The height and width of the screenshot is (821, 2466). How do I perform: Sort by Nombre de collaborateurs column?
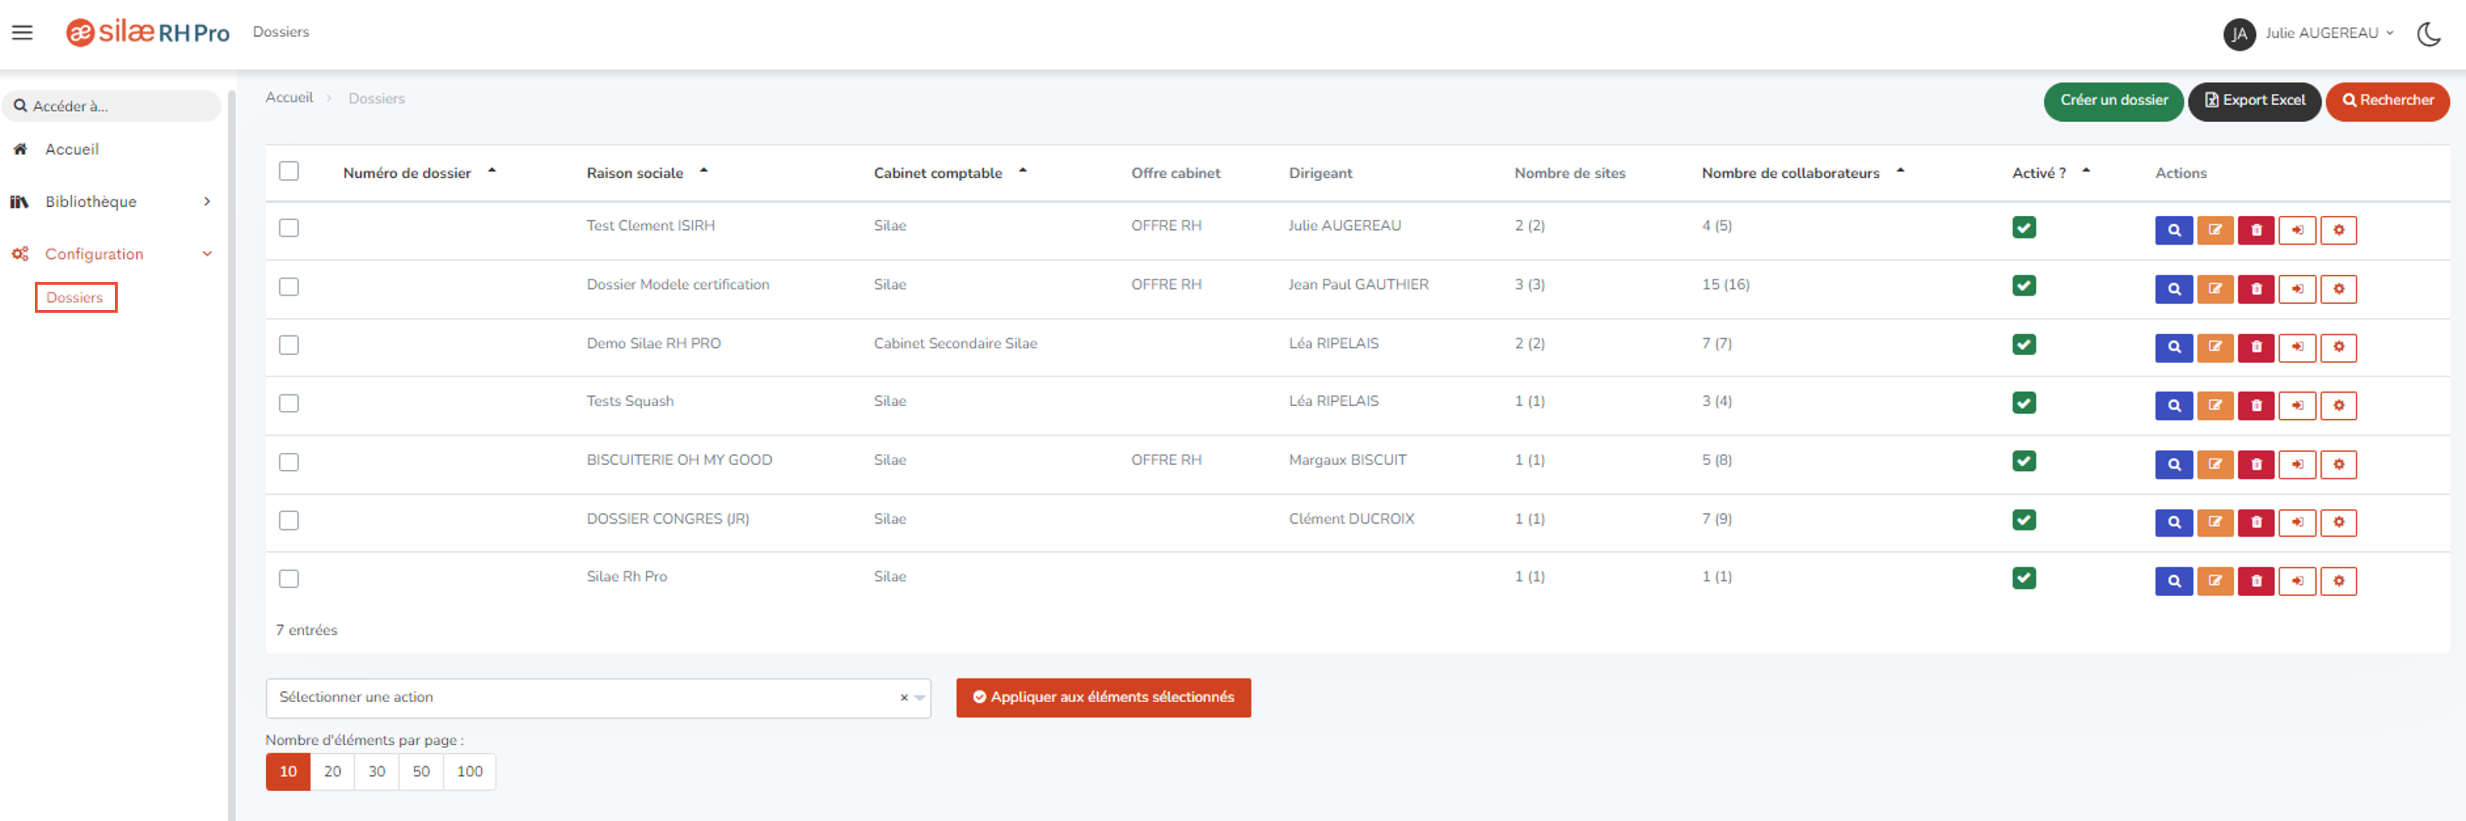pyautogui.click(x=1802, y=173)
